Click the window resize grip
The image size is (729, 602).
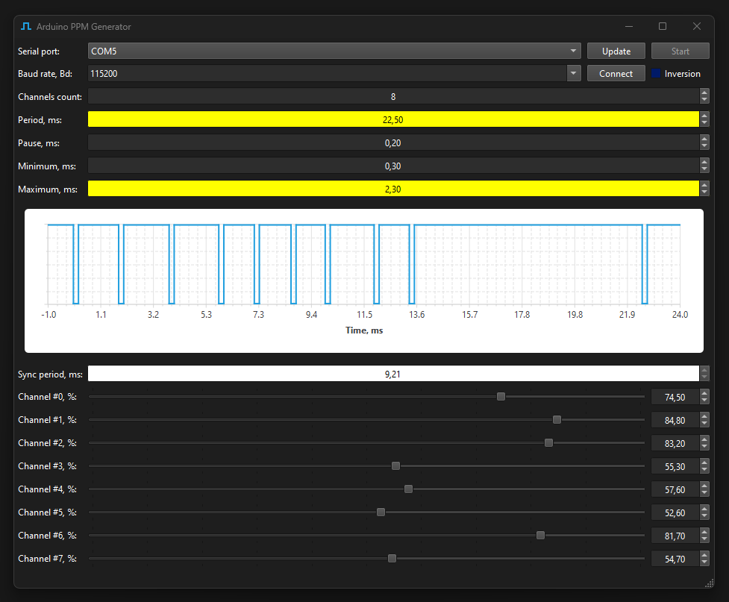(710, 583)
